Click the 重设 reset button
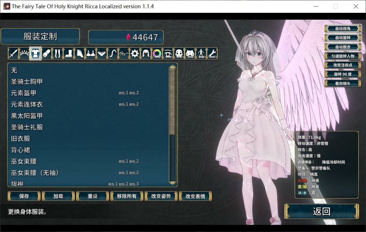Image resolution: width=366 pixels, height=232 pixels. coord(93,196)
